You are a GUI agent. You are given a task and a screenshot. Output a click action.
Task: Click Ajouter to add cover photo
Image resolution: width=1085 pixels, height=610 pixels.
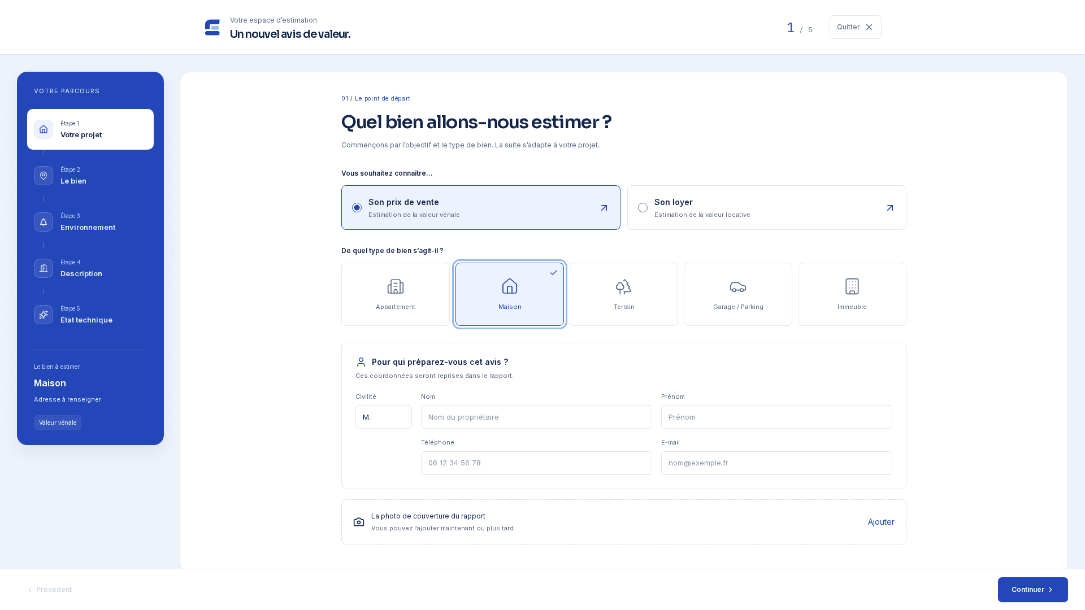click(x=881, y=522)
